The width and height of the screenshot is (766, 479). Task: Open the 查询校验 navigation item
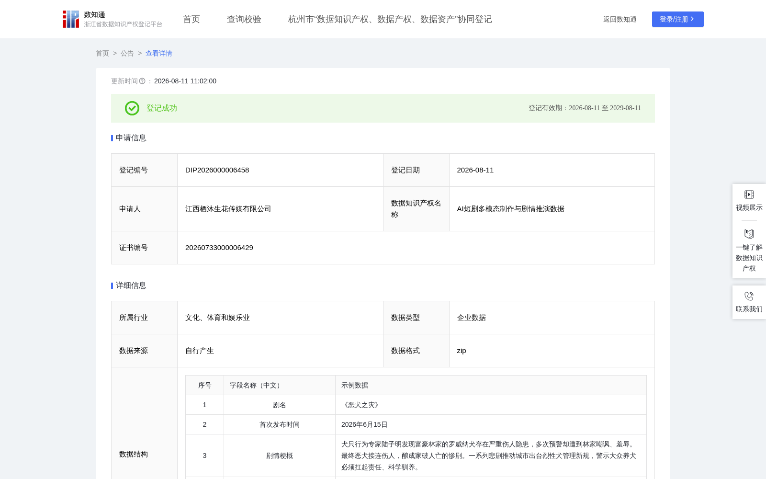[x=244, y=19]
